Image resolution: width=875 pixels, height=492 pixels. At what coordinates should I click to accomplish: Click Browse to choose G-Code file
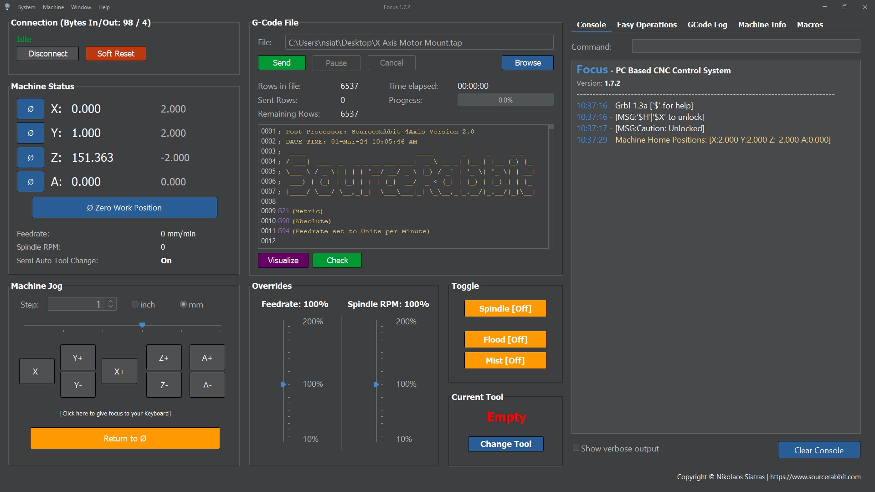(528, 63)
